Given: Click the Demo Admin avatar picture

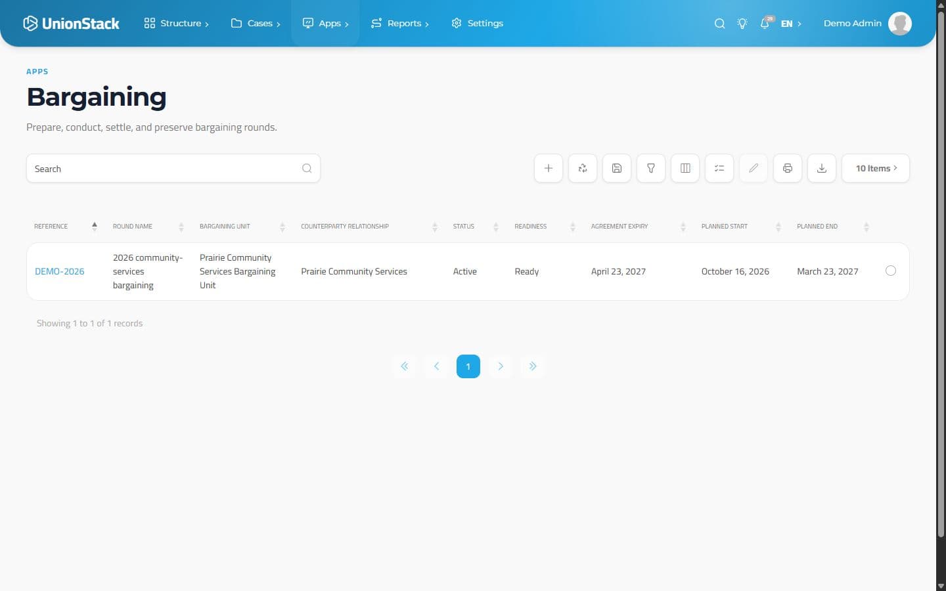Looking at the screenshot, I should [900, 24].
